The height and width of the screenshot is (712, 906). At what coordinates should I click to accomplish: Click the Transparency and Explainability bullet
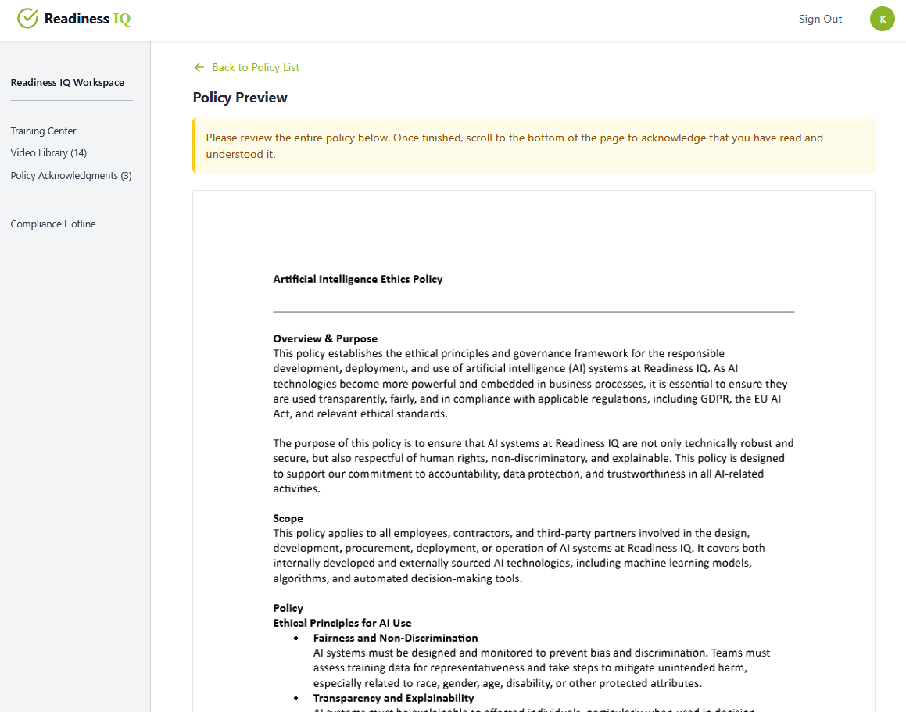pyautogui.click(x=394, y=698)
